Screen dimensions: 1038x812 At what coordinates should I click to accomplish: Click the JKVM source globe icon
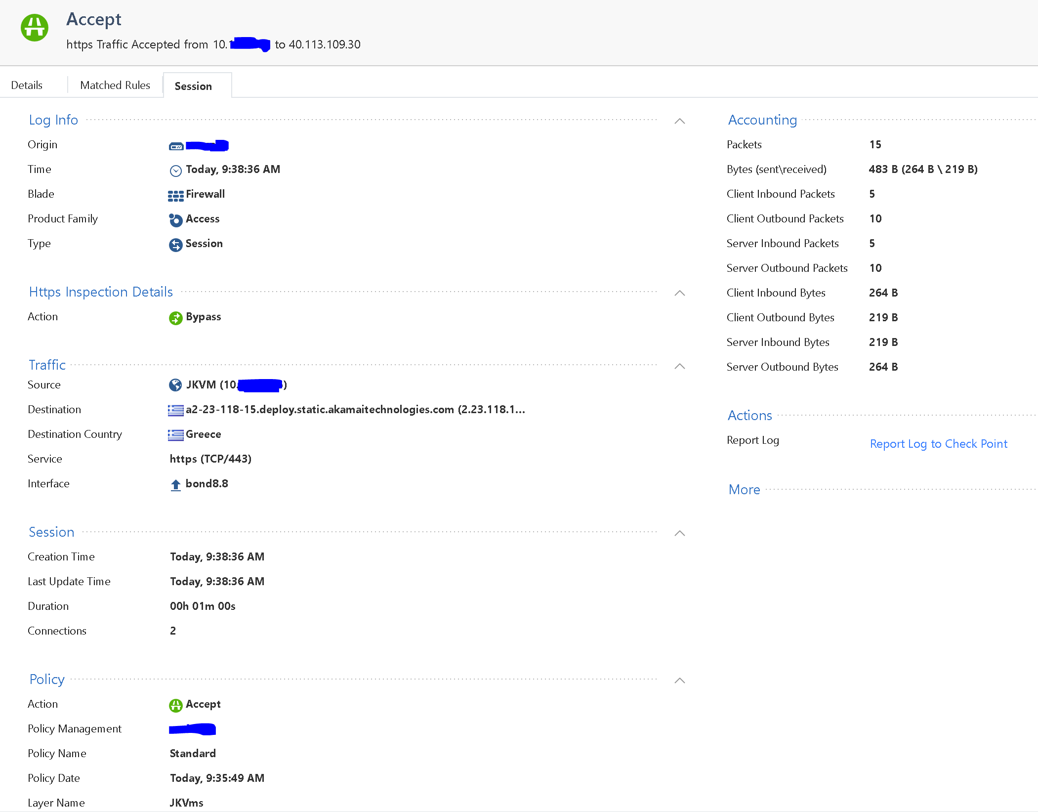175,385
